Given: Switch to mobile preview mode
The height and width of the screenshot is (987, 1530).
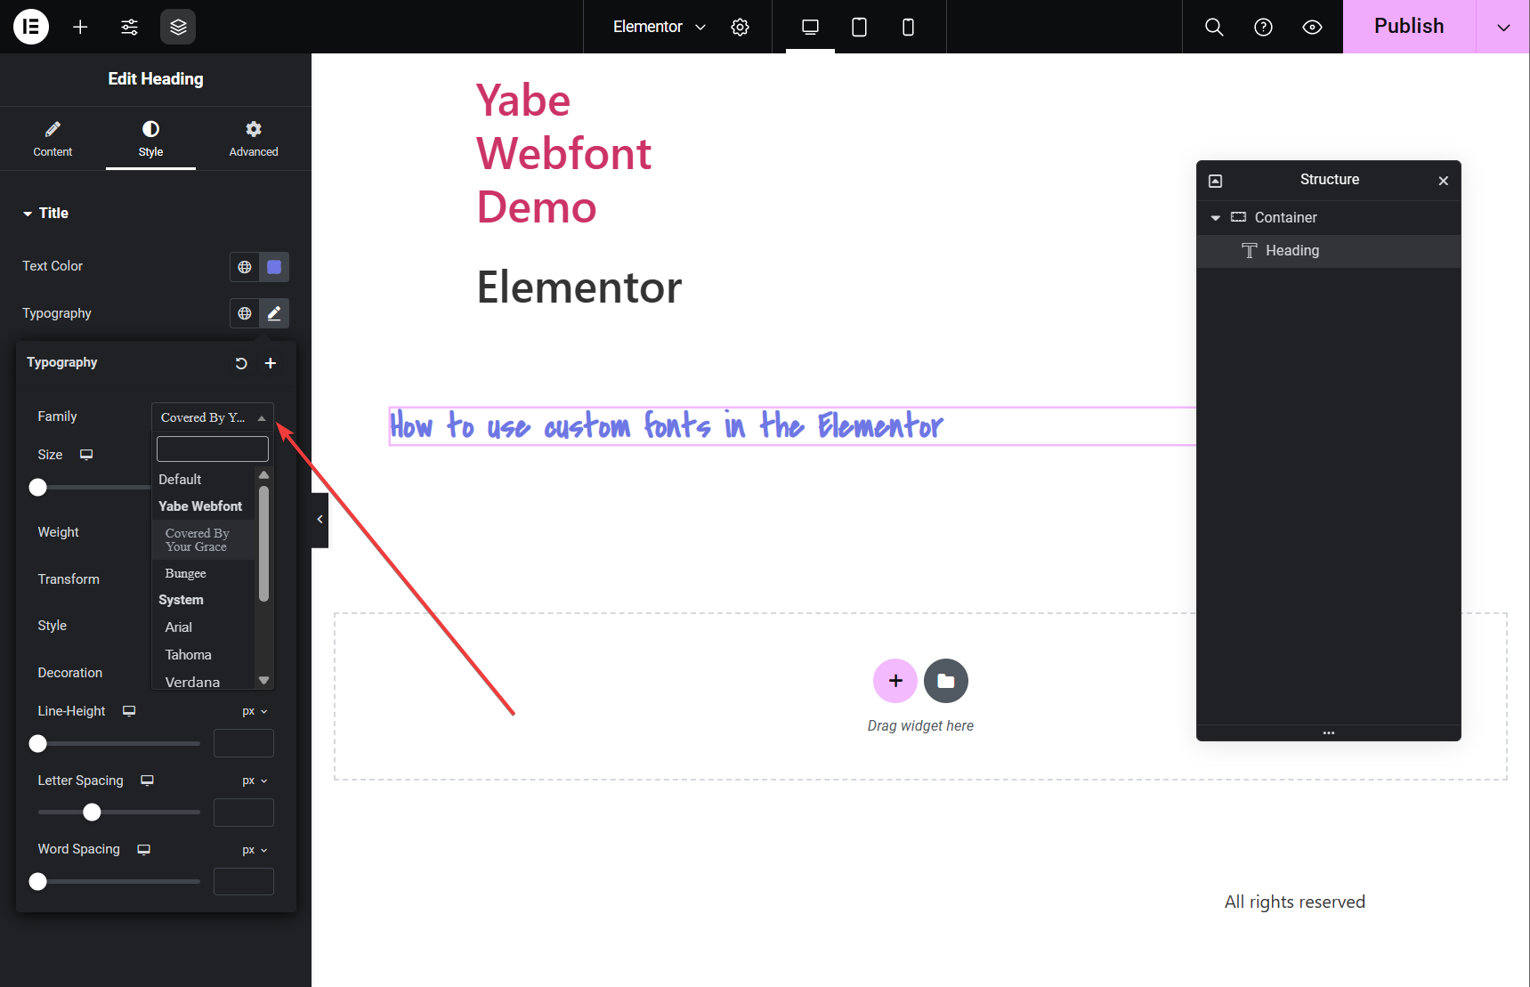Looking at the screenshot, I should pyautogui.click(x=908, y=27).
